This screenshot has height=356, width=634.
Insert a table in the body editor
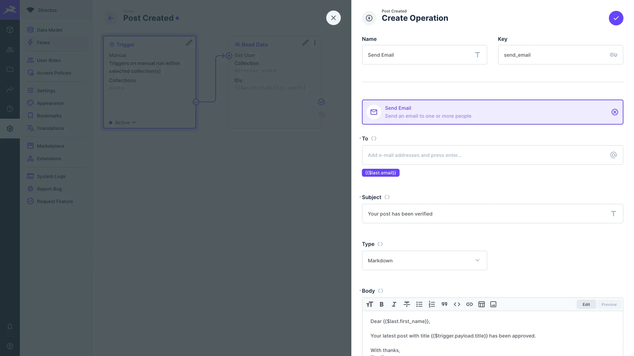click(481, 304)
